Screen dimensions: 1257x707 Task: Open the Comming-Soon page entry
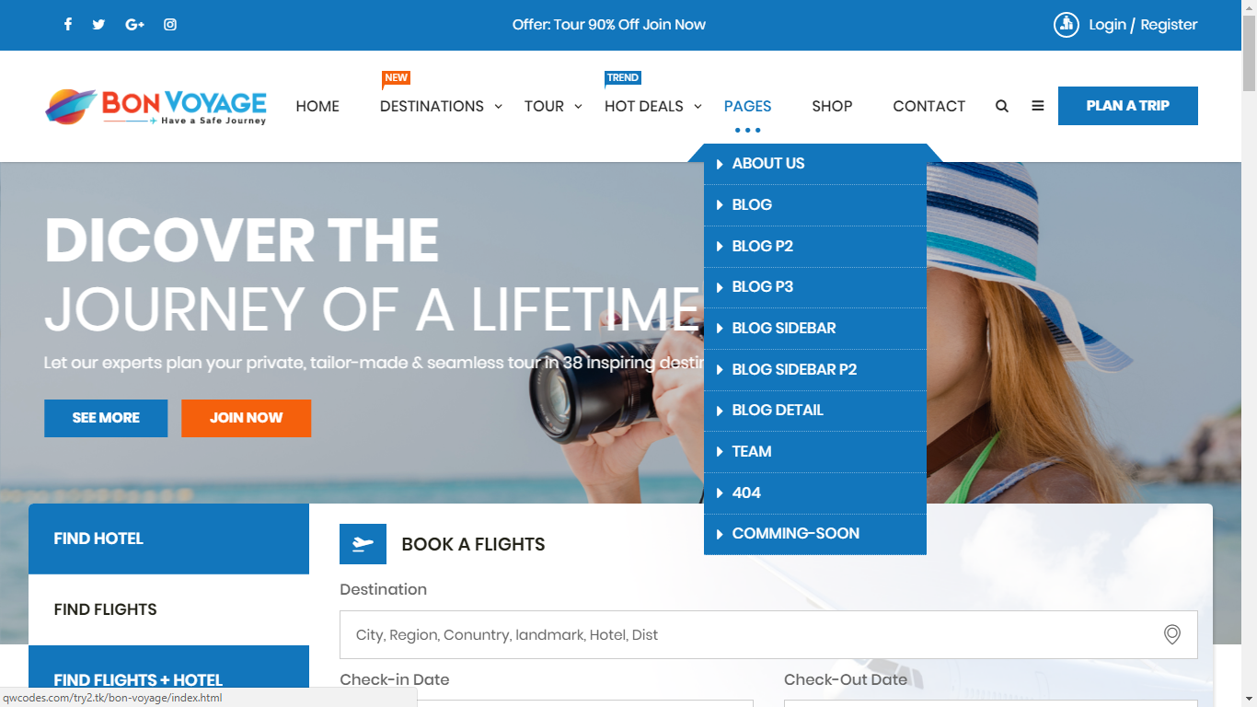(795, 534)
